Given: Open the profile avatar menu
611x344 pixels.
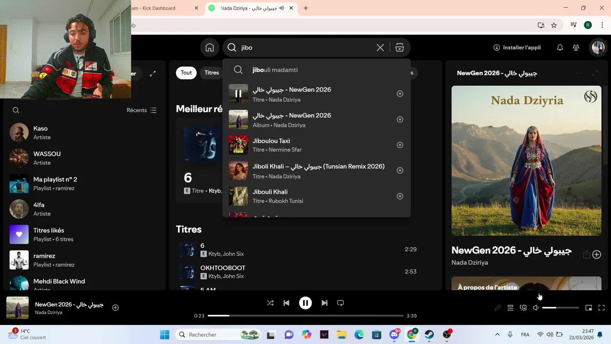Looking at the screenshot, I should tap(598, 47).
